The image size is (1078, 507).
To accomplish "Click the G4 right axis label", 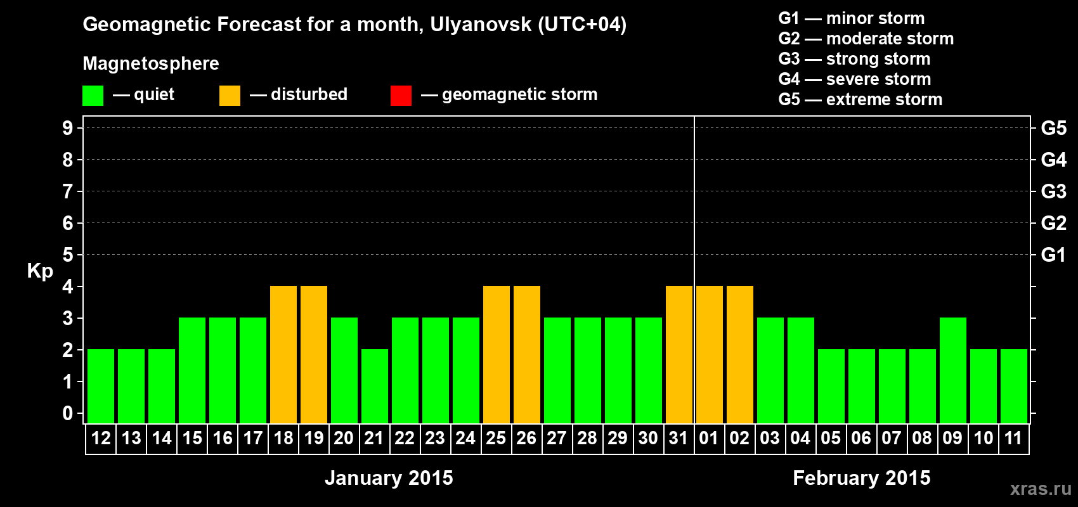I will 1054,160.
